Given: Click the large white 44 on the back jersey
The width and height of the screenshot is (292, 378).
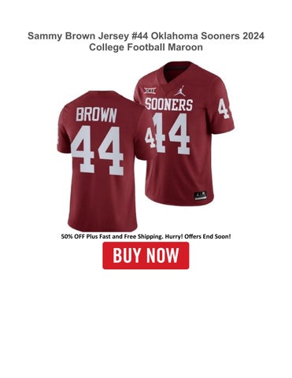Looking at the screenshot, I should 98,150.
